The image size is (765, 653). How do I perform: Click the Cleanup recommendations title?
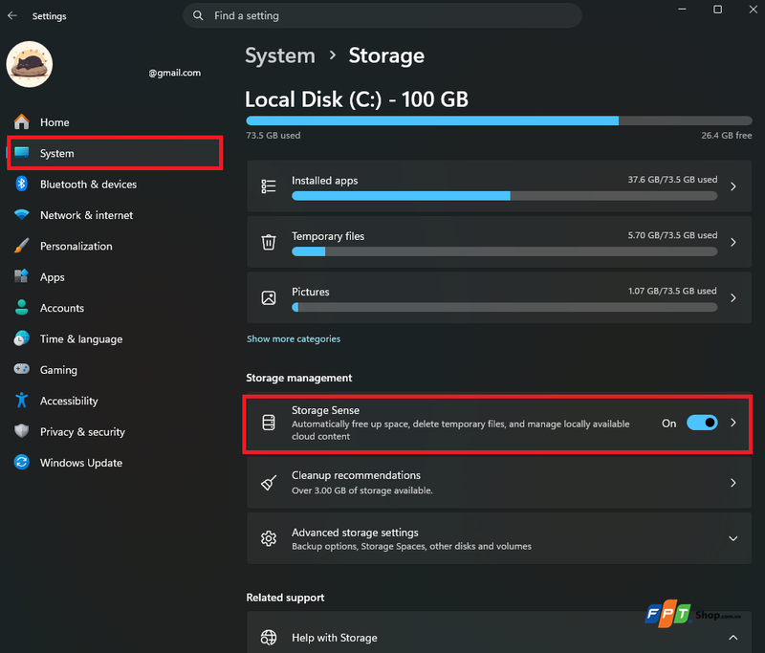click(356, 475)
